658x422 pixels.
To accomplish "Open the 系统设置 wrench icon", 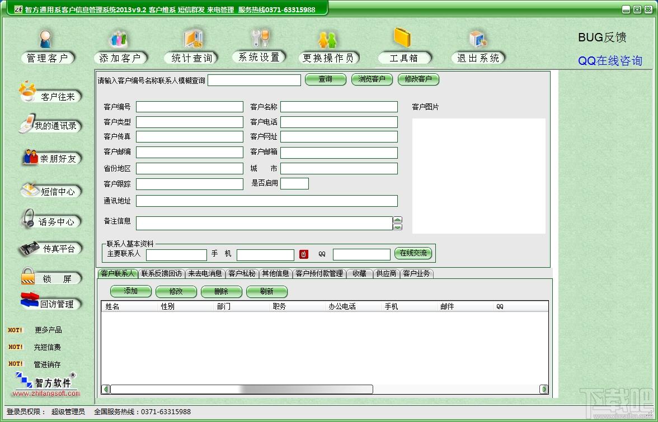I will click(260, 38).
